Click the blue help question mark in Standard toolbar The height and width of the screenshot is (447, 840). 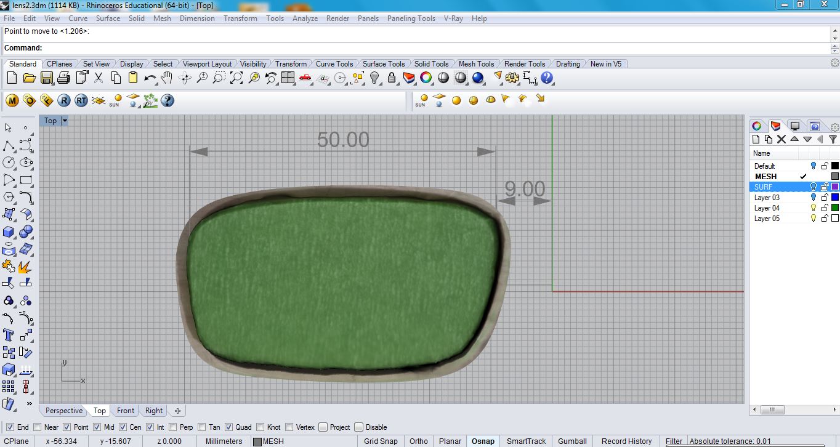click(x=547, y=78)
